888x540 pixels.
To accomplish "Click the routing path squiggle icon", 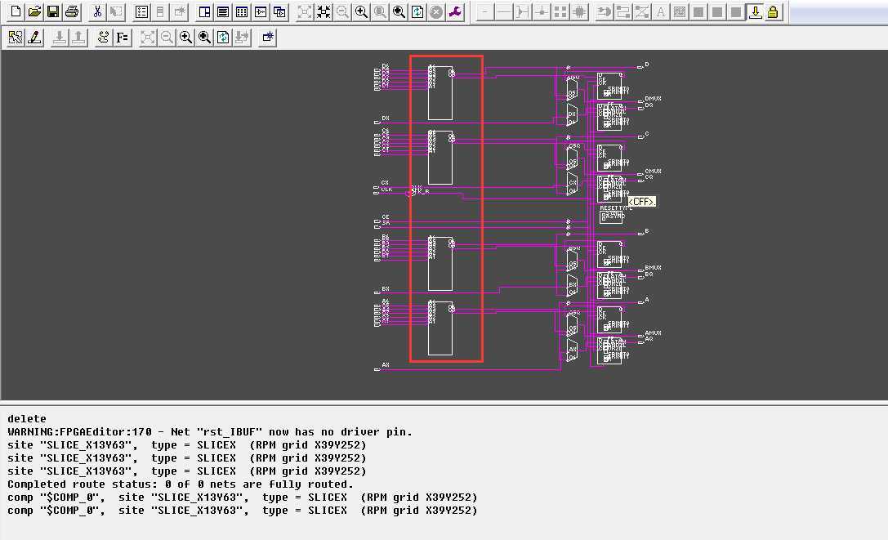I will 103,37.
